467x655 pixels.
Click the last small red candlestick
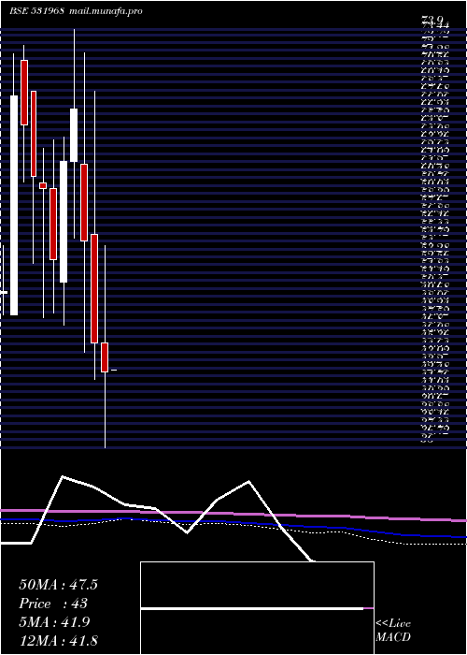tap(105, 357)
